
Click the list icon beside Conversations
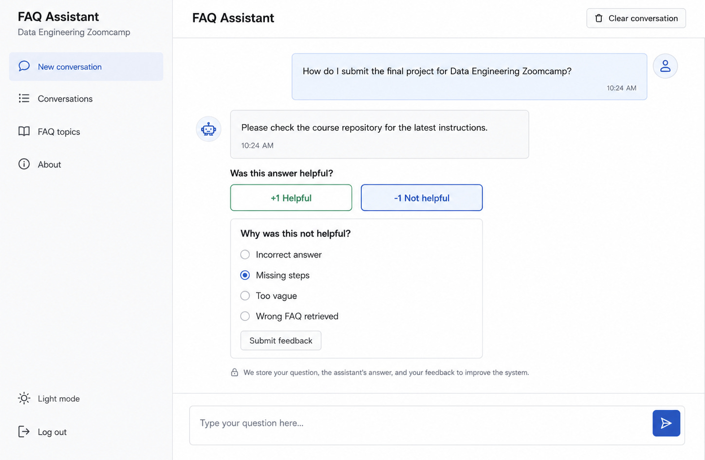click(x=24, y=98)
